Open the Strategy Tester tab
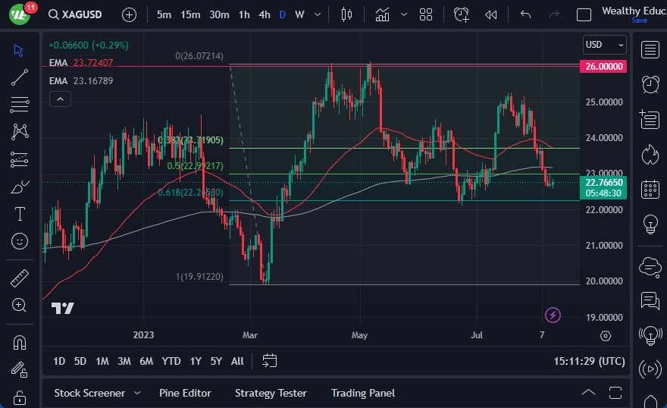 [271, 393]
